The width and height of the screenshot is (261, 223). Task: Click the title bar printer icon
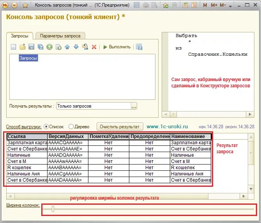point(146,5)
